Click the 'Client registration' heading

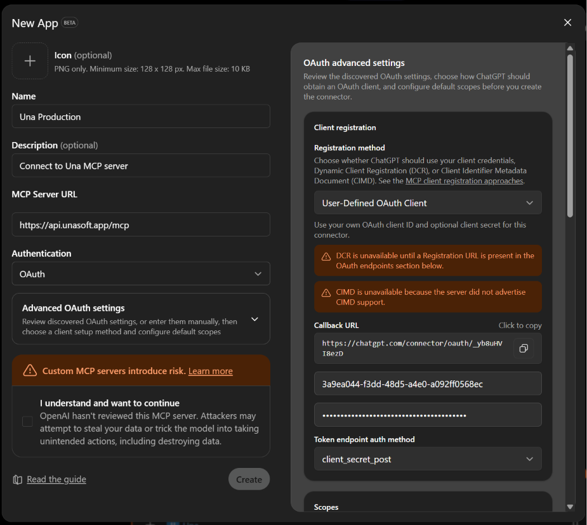tap(345, 127)
